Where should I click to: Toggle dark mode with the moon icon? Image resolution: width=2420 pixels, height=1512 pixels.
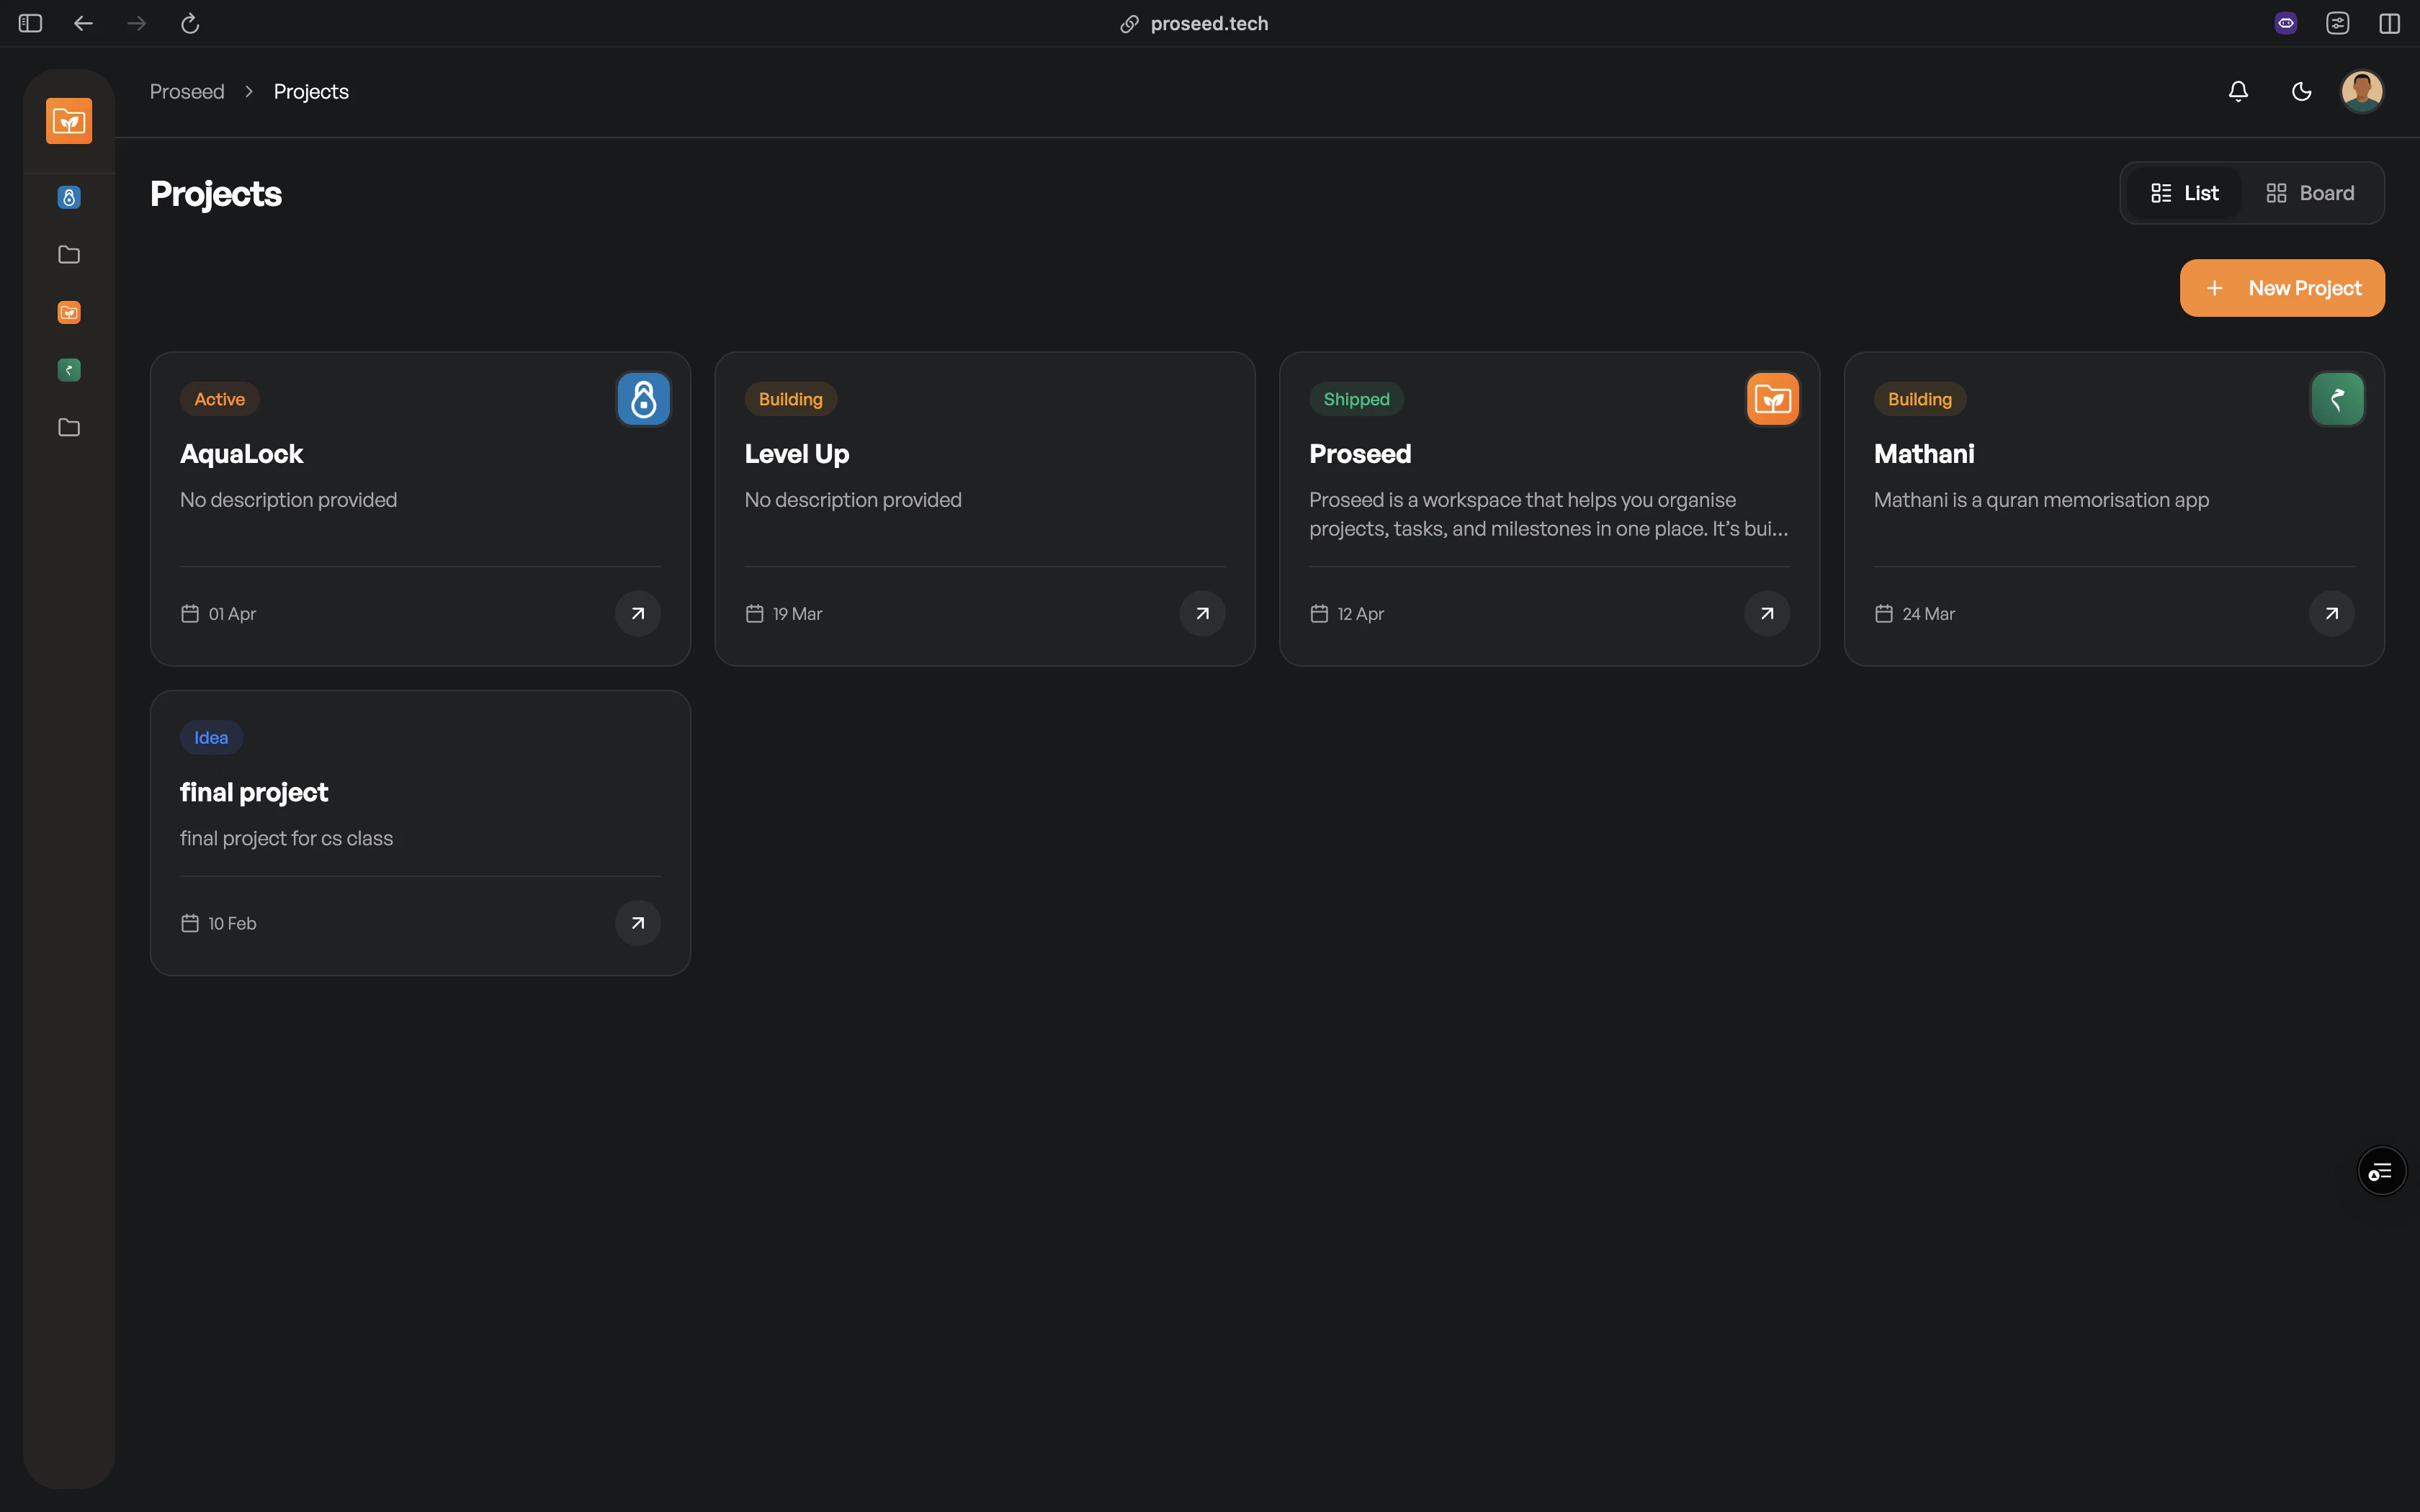(x=2300, y=91)
